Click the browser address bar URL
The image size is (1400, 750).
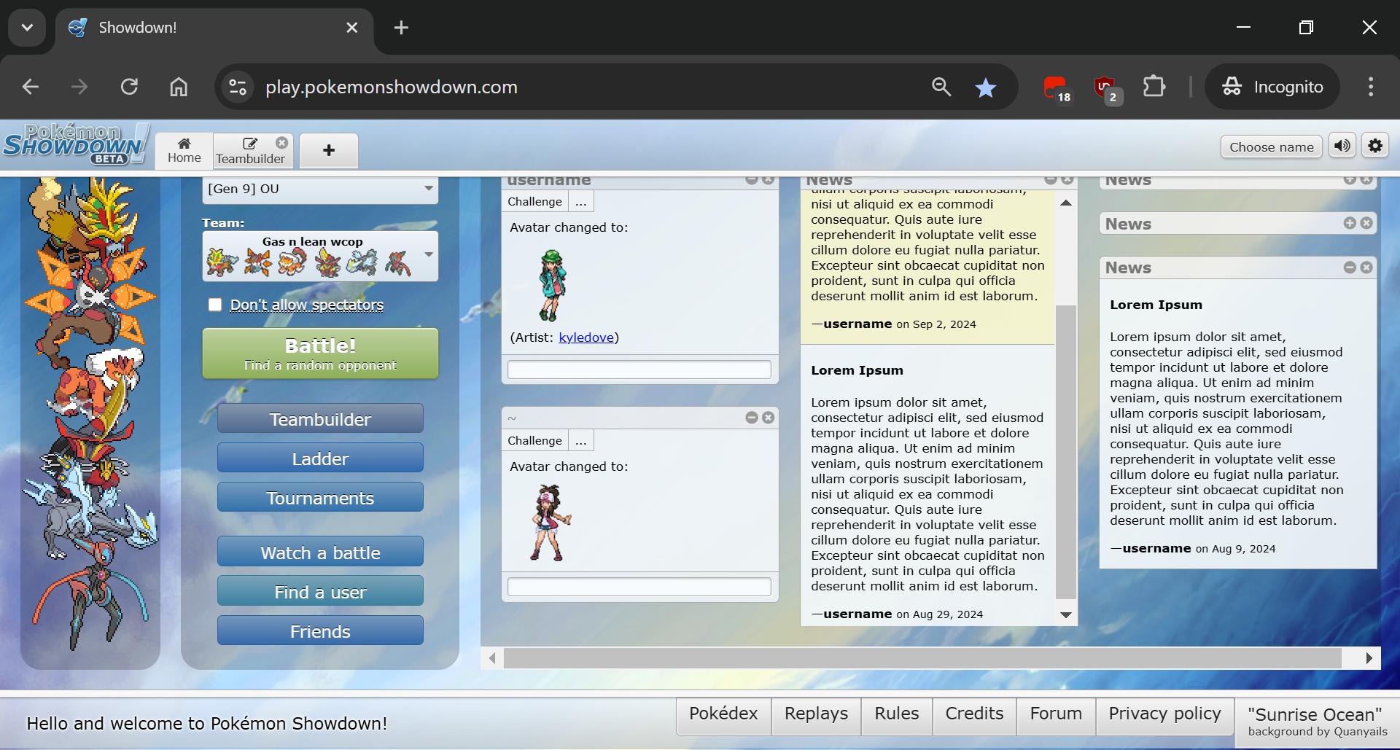tap(392, 87)
